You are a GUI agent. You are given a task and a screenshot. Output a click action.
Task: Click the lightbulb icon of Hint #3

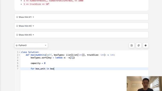point(17,35)
